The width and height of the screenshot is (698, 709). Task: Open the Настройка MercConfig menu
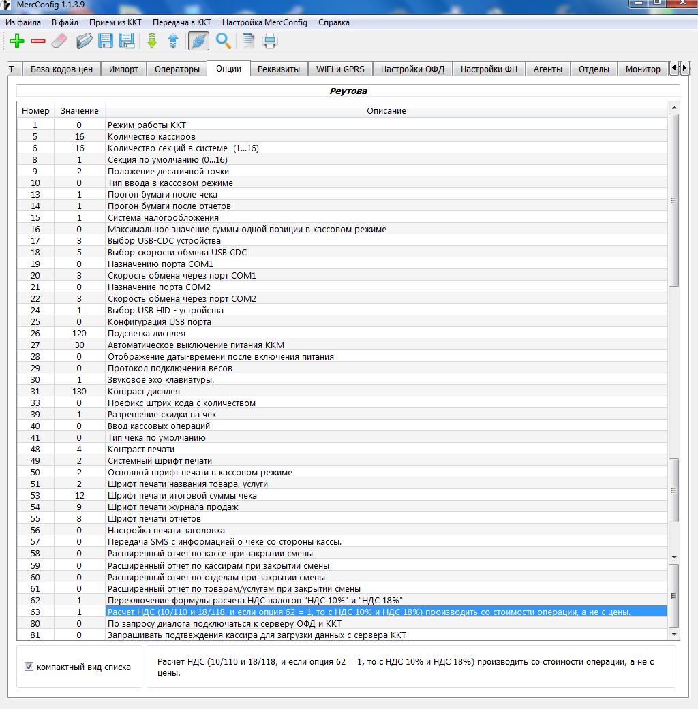264,22
